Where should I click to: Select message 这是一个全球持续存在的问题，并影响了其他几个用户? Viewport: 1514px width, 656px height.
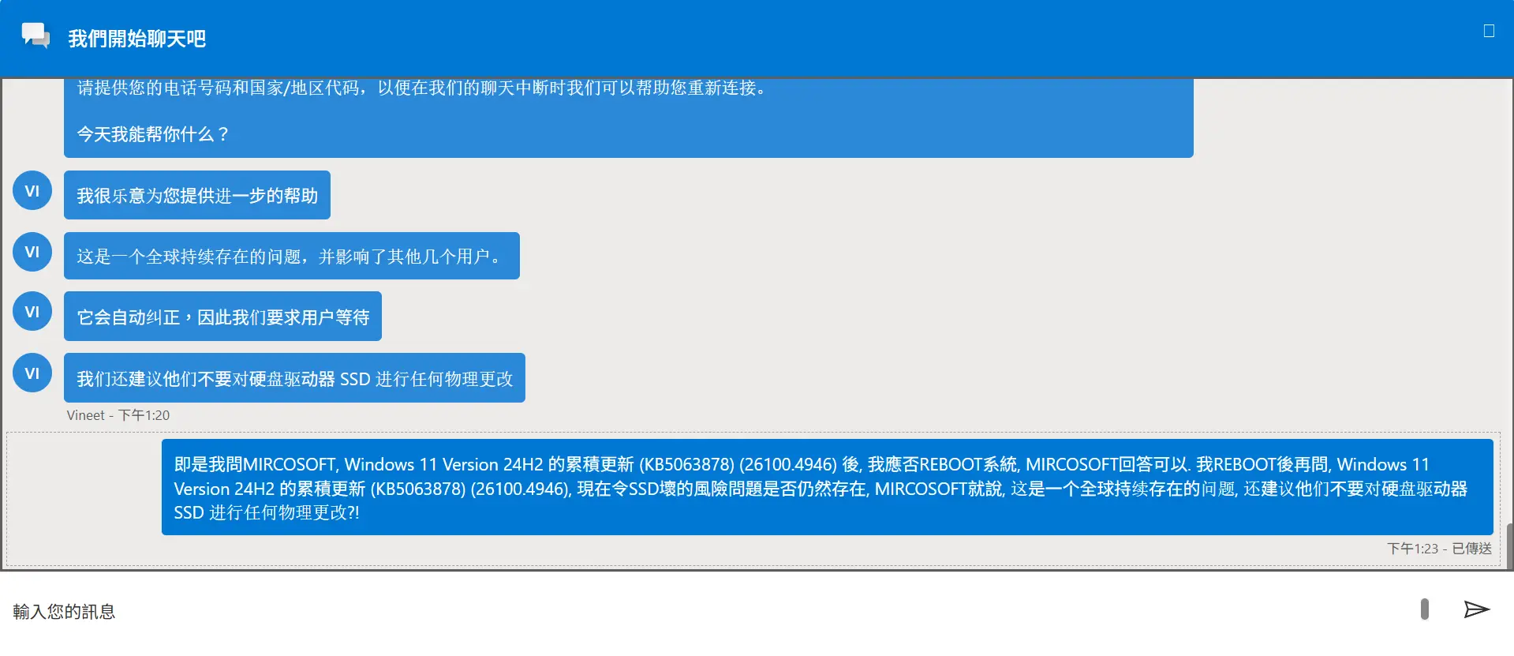pyautogui.click(x=292, y=256)
